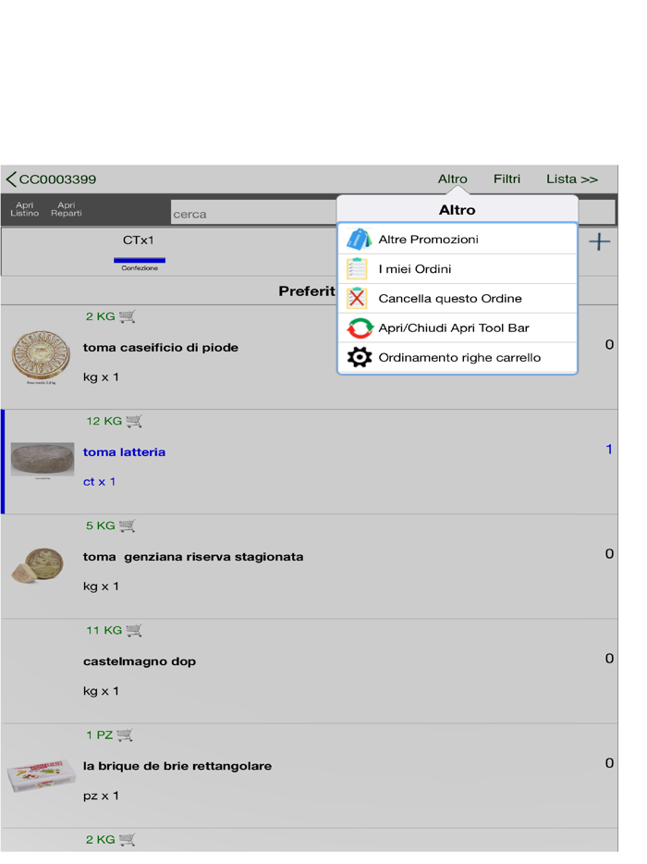Tap Apri Listino button
The width and height of the screenshot is (647, 864).
click(25, 209)
